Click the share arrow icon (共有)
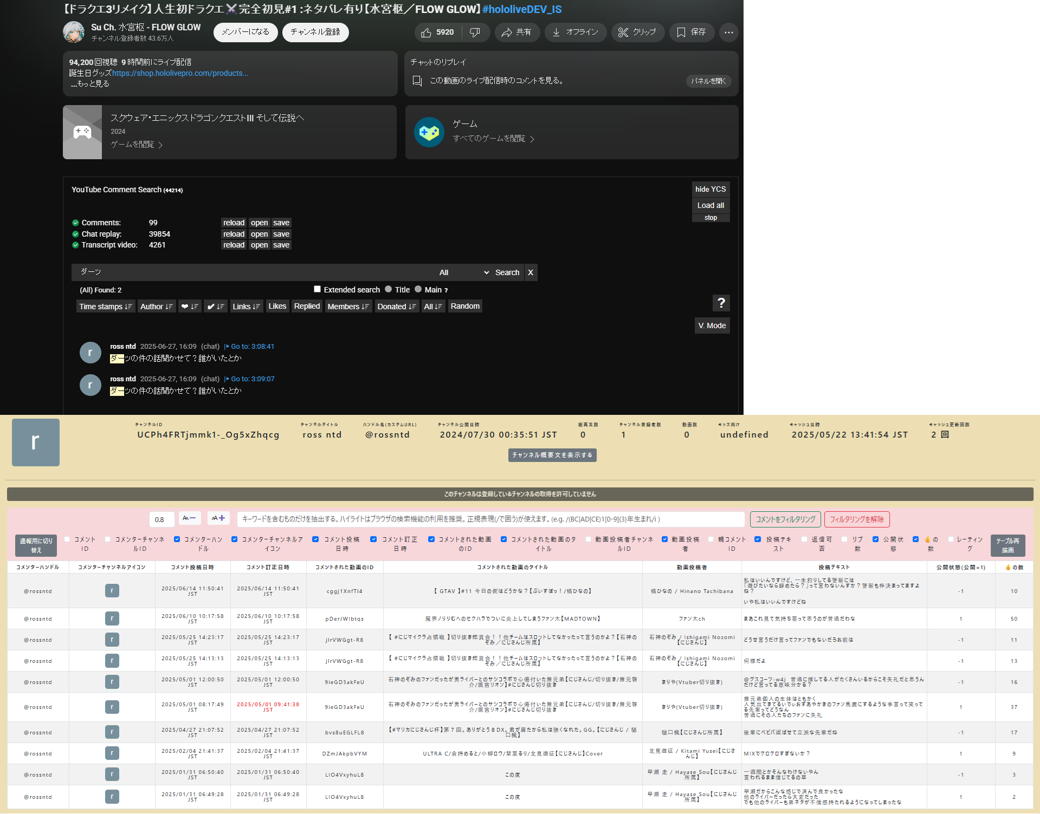Viewport: 1040px width, 814px height. coord(506,32)
